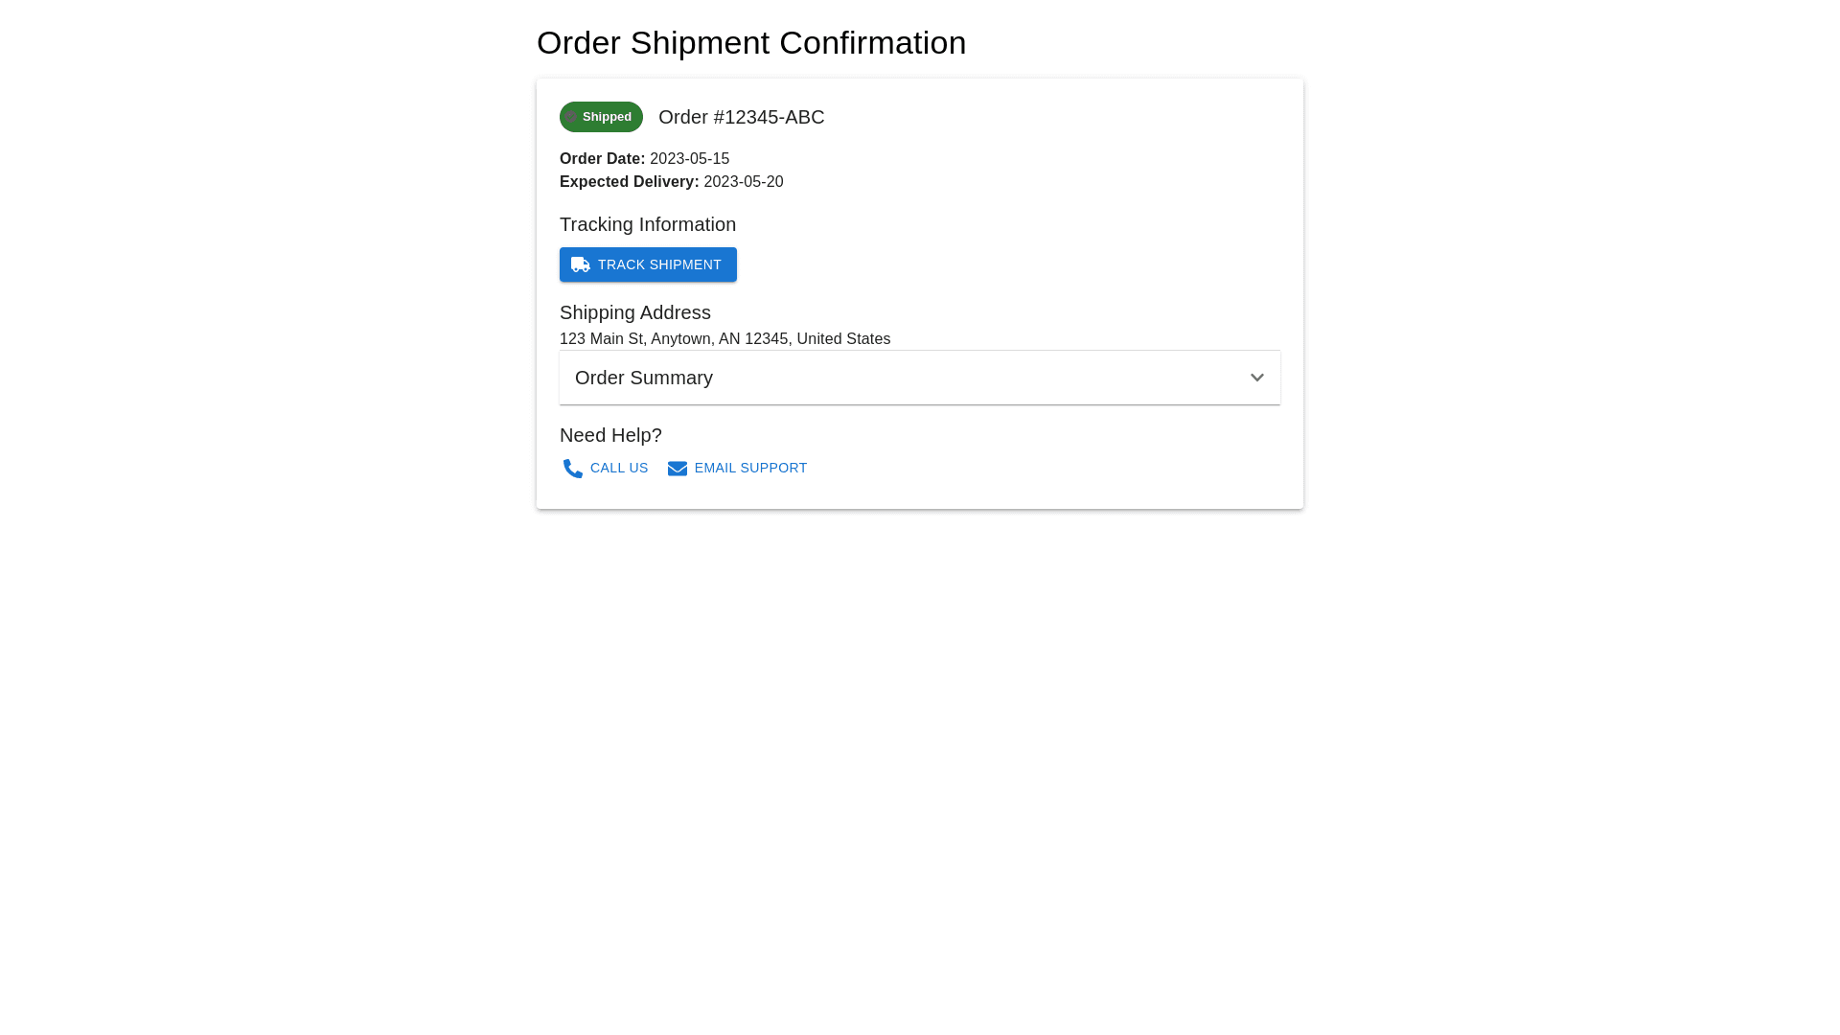Click the Shipping Address heading
This screenshot has height=1035, width=1840.
(634, 312)
